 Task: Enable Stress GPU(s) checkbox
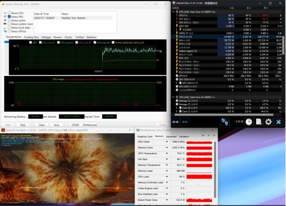point(9,31)
